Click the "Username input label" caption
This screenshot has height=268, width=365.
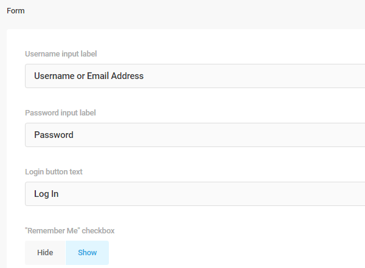tap(61, 53)
